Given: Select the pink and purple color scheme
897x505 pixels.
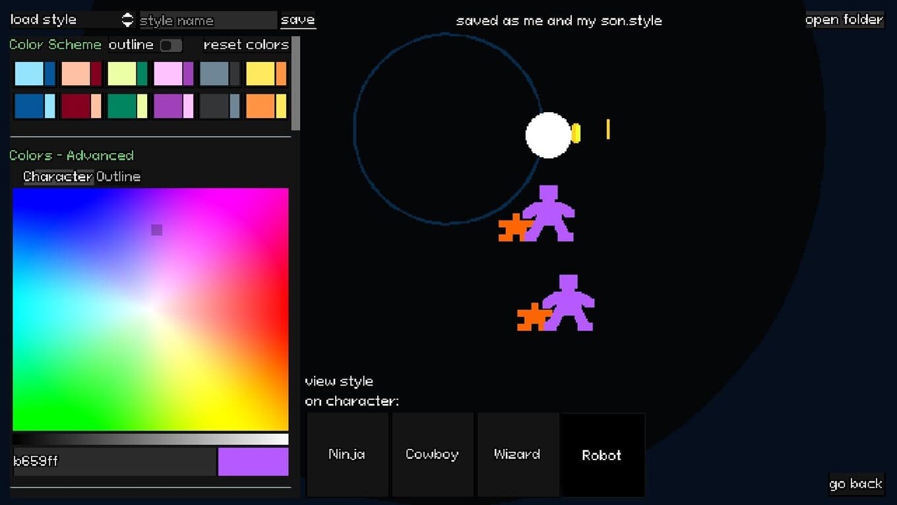Looking at the screenshot, I should click(173, 74).
